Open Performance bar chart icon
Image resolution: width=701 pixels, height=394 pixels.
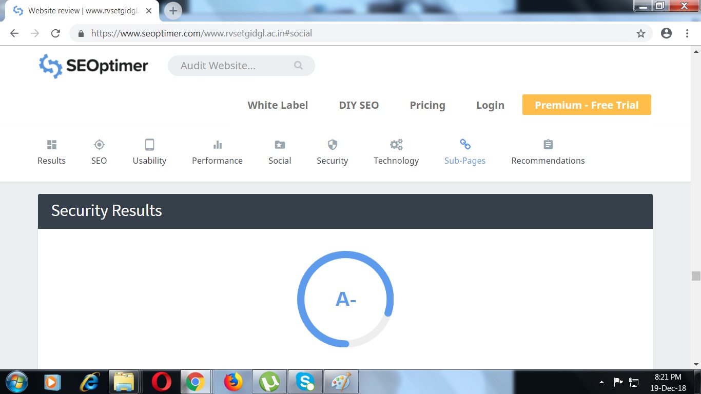pyautogui.click(x=217, y=145)
